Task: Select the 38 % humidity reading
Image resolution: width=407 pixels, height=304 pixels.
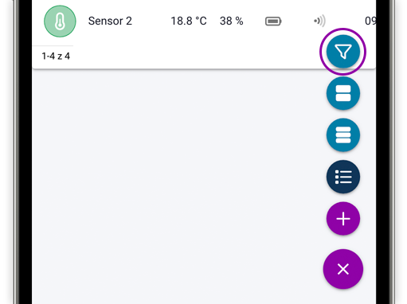Action: (x=231, y=21)
